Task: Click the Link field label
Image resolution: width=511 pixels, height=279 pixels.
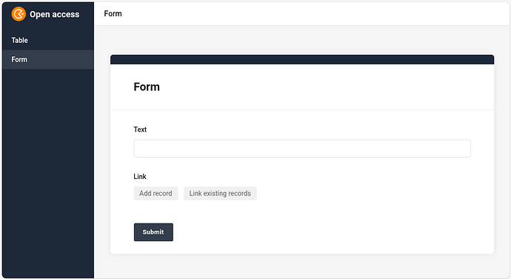Action: (x=140, y=176)
